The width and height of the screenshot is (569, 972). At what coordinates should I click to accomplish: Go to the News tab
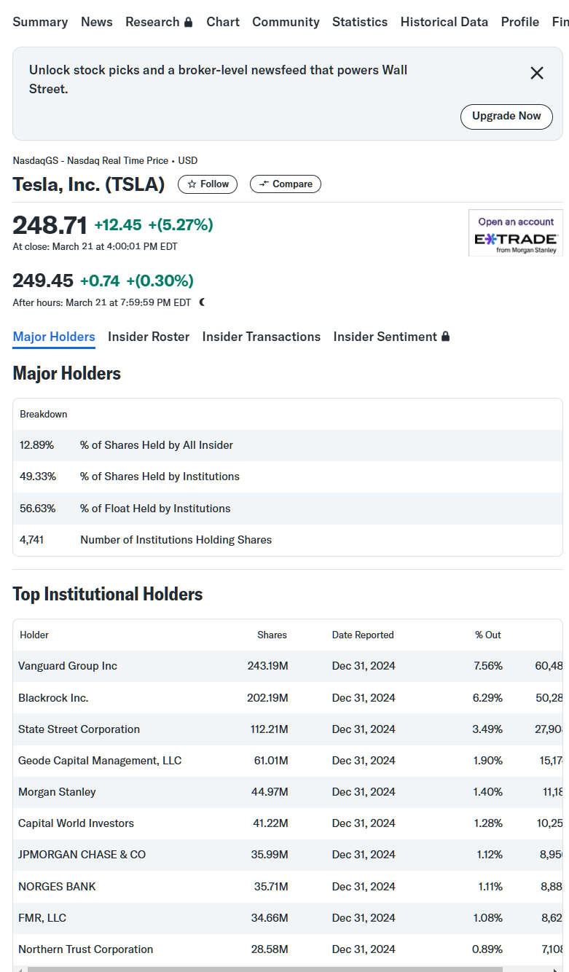97,22
